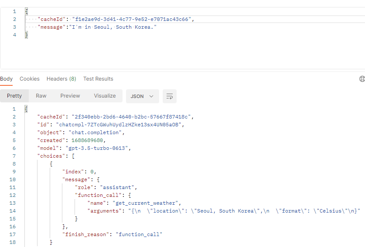Click the "arguments" key on line 14

(x=104, y=211)
